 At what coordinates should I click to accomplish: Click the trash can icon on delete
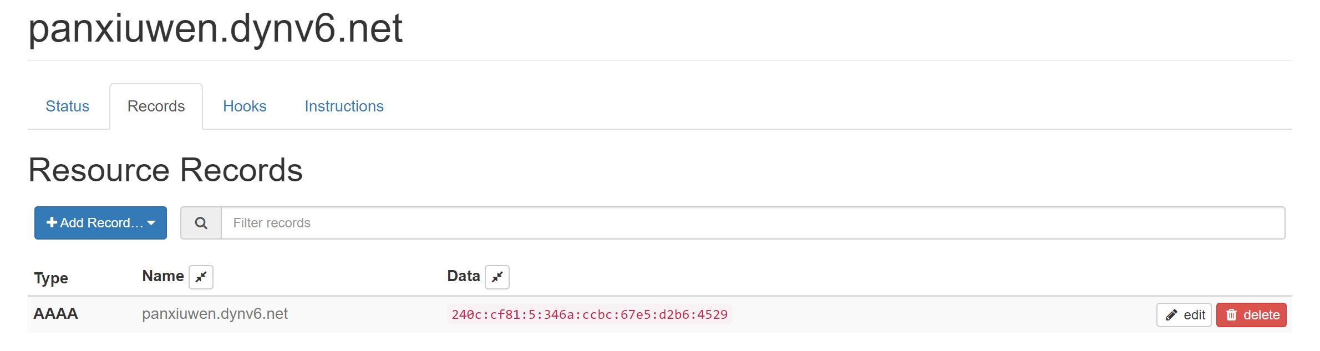pos(1231,316)
